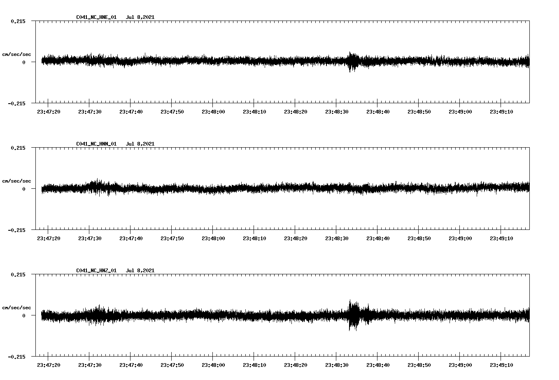
Task: Select the Jul 8,2021 date on HNE plot
Action: point(140,17)
